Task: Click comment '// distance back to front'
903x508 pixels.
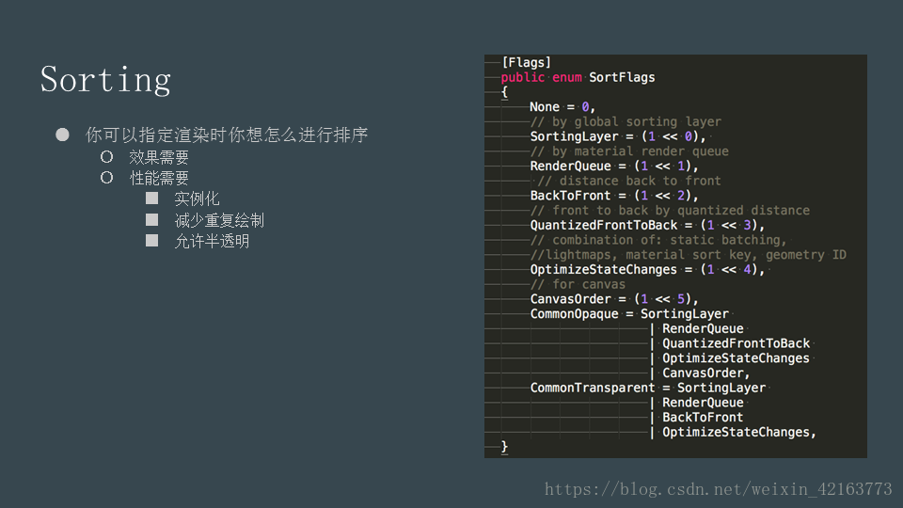Action: pyautogui.click(x=629, y=181)
